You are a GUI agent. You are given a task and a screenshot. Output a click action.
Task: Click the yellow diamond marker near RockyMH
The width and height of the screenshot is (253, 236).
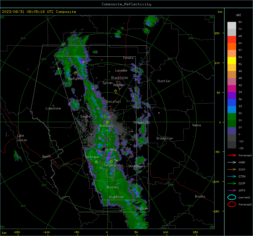click(75, 73)
